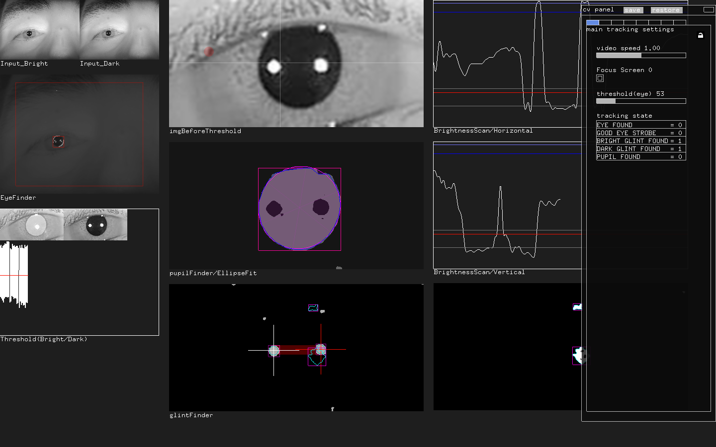This screenshot has height=447, width=716.
Task: Click the restore button on the cv panel
Action: point(666,9)
